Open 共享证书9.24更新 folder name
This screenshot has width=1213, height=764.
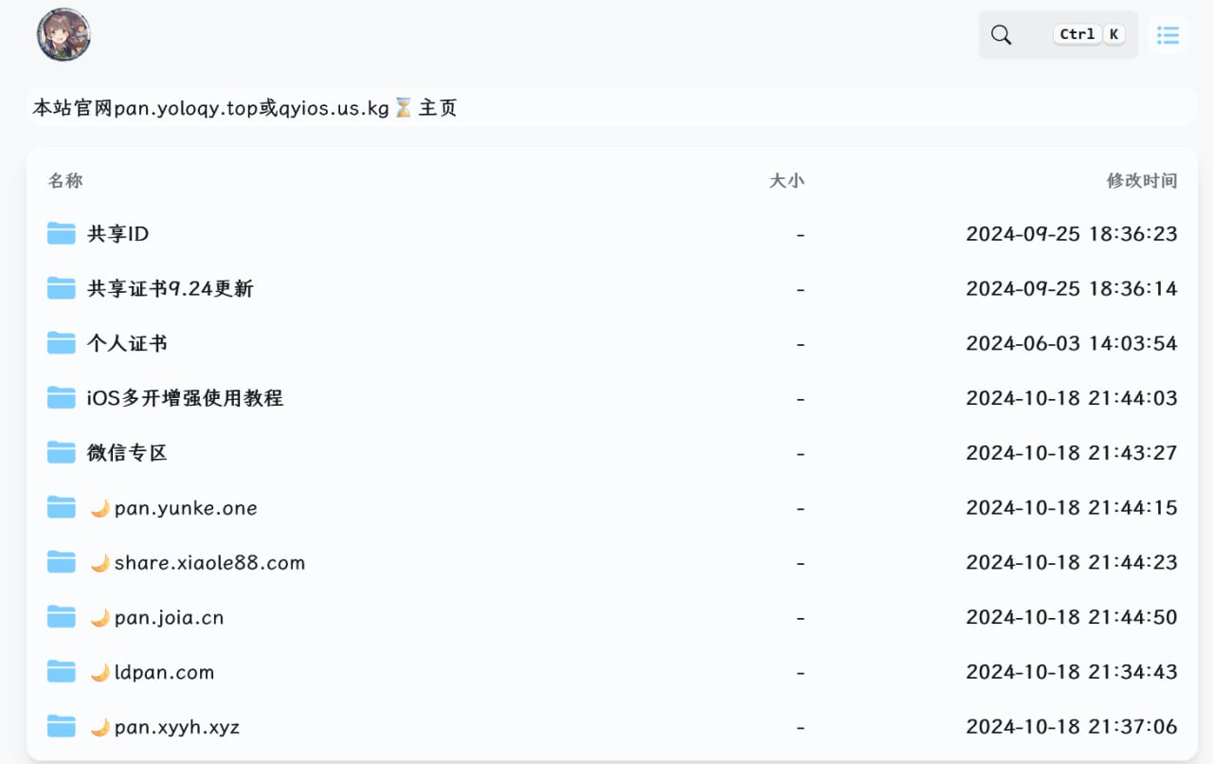[171, 288]
